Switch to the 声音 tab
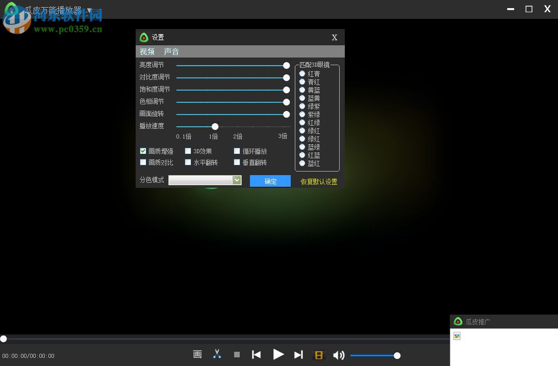This screenshot has height=366, width=558. click(x=171, y=51)
